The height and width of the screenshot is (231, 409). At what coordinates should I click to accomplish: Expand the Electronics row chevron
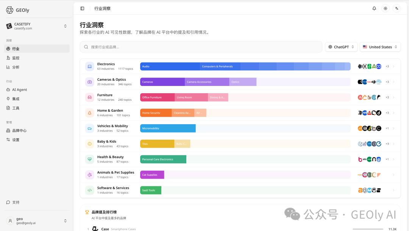coord(393,67)
